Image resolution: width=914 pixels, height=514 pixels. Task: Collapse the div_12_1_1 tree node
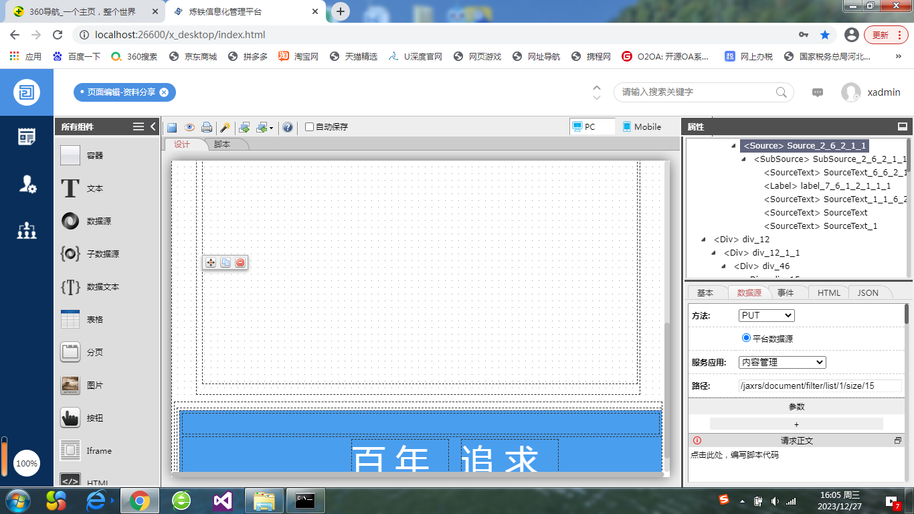(714, 253)
